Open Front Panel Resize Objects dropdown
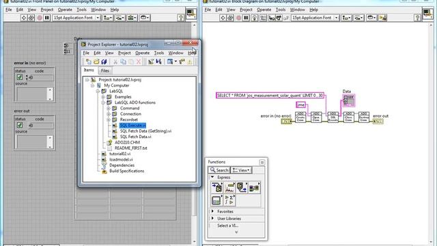Viewport: 437px width, 246px height. 132,18
